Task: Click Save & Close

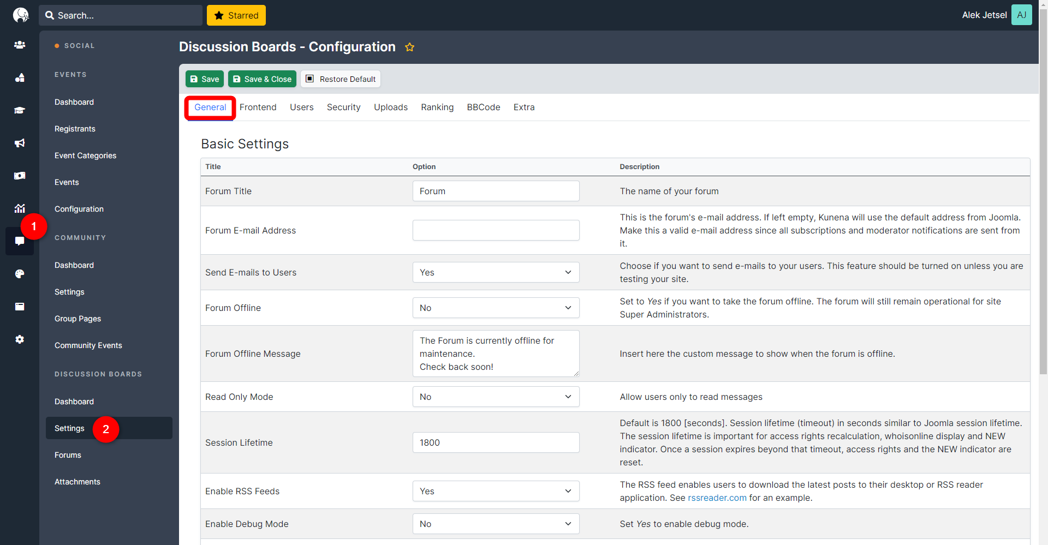Action: point(262,79)
